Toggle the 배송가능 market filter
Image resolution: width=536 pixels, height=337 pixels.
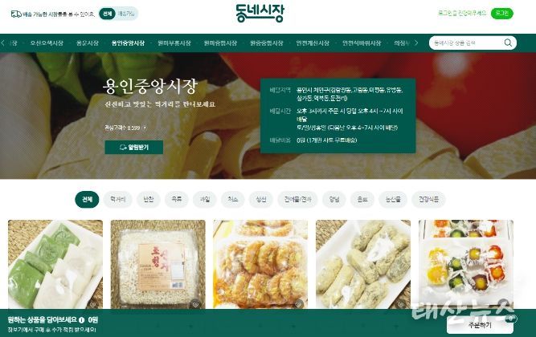tap(126, 14)
